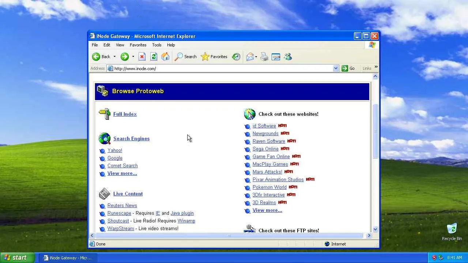The width and height of the screenshot is (468, 263).
Task: Click View more... under Search Engines
Action: pos(122,174)
